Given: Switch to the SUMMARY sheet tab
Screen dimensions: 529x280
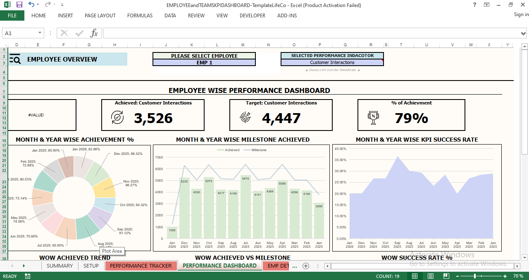Looking at the screenshot, I should [x=60, y=266].
